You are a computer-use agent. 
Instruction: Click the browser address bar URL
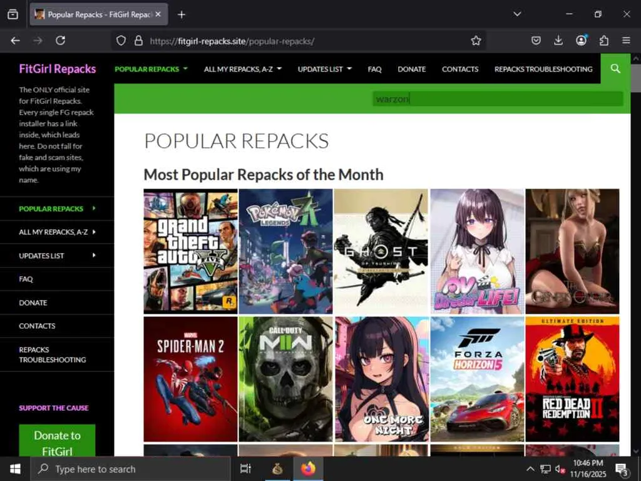click(232, 41)
